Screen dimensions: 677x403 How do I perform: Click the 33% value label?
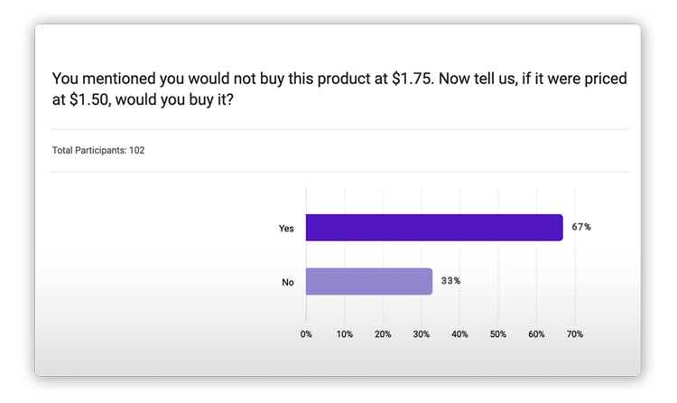[450, 281]
